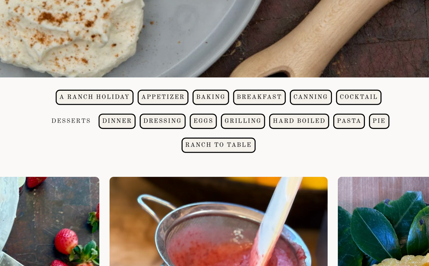Show Dinner recipes

click(x=117, y=121)
